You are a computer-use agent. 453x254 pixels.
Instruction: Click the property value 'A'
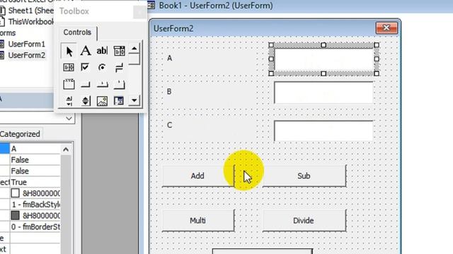(35, 149)
